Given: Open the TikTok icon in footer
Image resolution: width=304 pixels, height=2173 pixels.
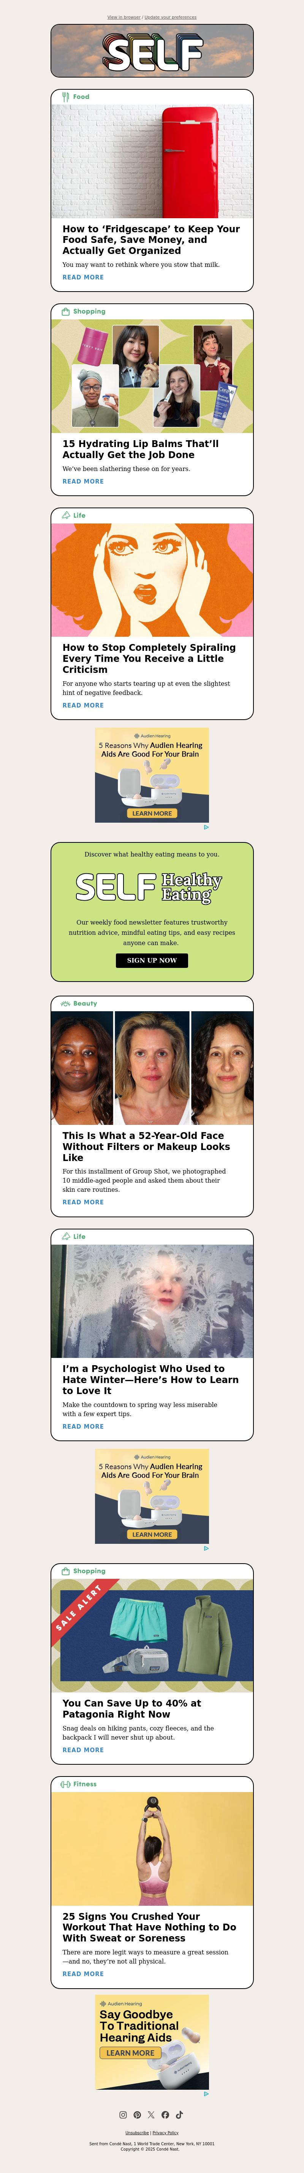Looking at the screenshot, I should [x=179, y=2115].
